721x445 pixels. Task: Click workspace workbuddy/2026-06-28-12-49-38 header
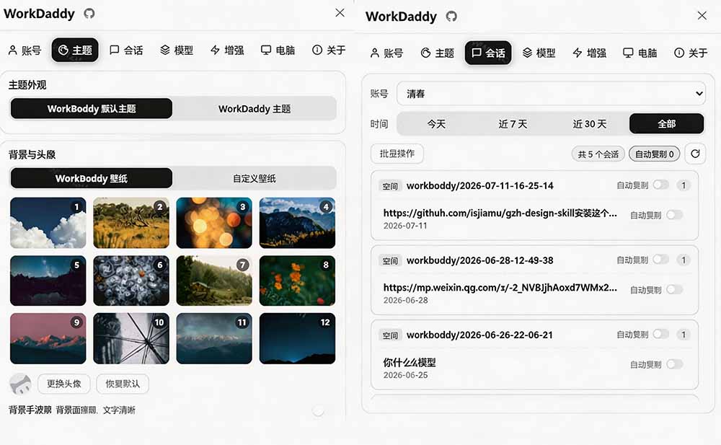point(480,260)
